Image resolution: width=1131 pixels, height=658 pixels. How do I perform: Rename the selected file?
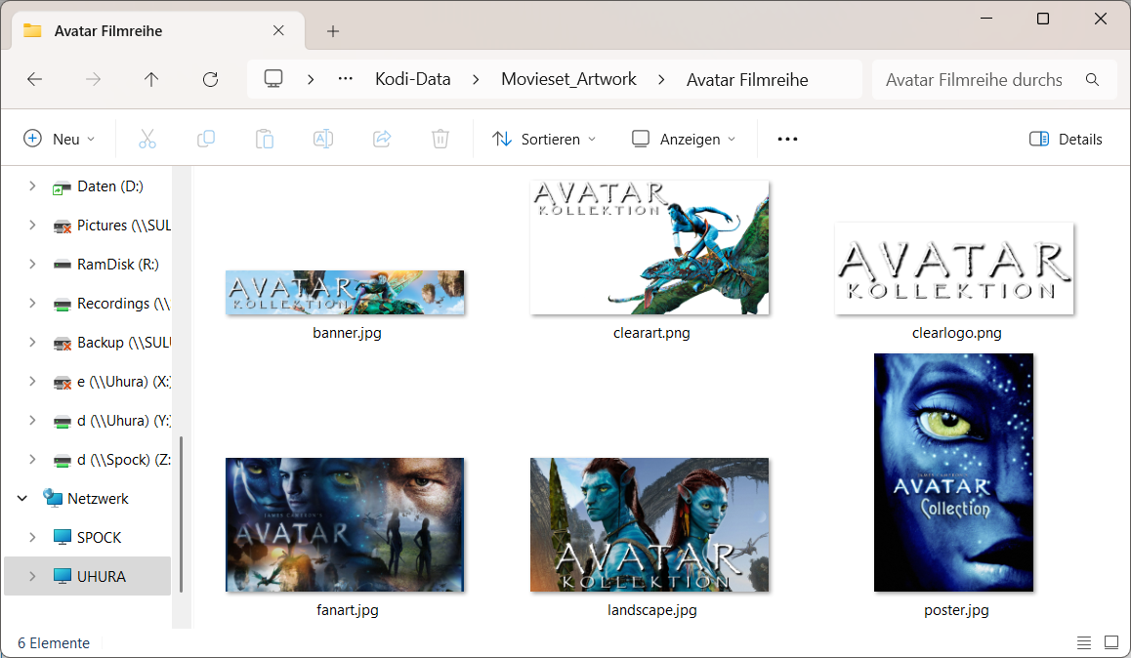pyautogui.click(x=323, y=139)
